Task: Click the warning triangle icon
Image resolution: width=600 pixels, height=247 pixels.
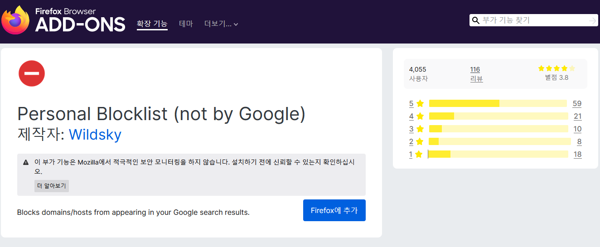Action: [x=26, y=162]
